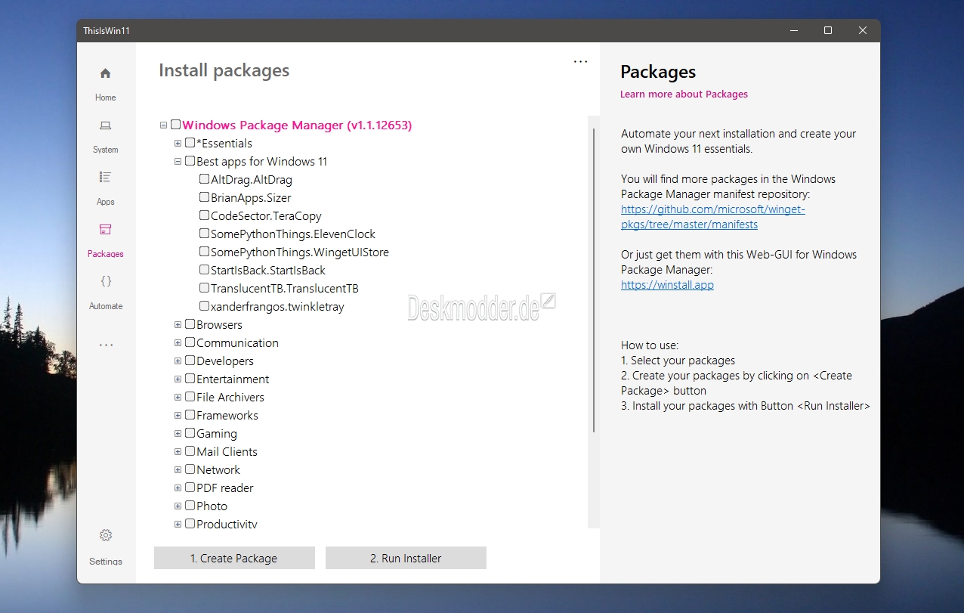Open the Home page icon in sidebar
The image size is (964, 613).
click(x=106, y=73)
